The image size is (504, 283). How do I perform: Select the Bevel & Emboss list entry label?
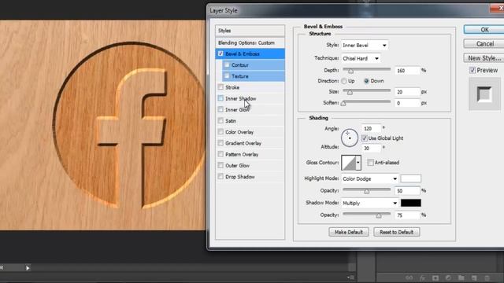point(243,54)
